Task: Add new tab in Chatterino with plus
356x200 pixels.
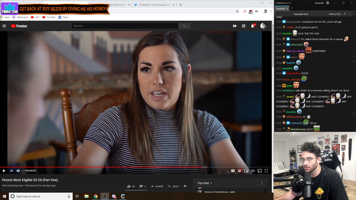Action: pyautogui.click(x=292, y=8)
